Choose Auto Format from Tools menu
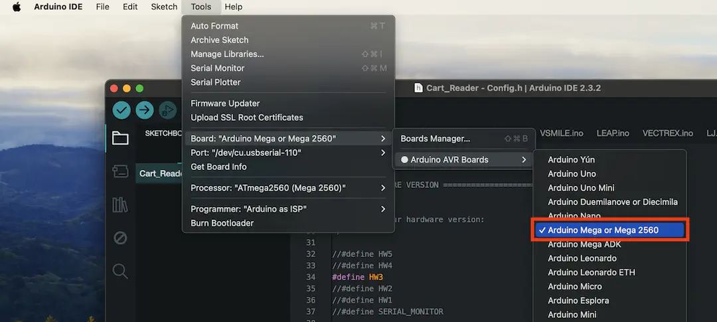The width and height of the screenshot is (717, 322). click(288, 26)
